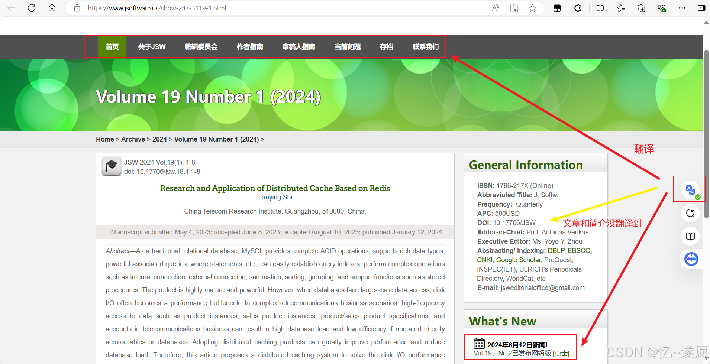Image resolution: width=710 pixels, height=364 pixels.
Task: Turn on read aloud for this page
Action: tap(495, 8)
